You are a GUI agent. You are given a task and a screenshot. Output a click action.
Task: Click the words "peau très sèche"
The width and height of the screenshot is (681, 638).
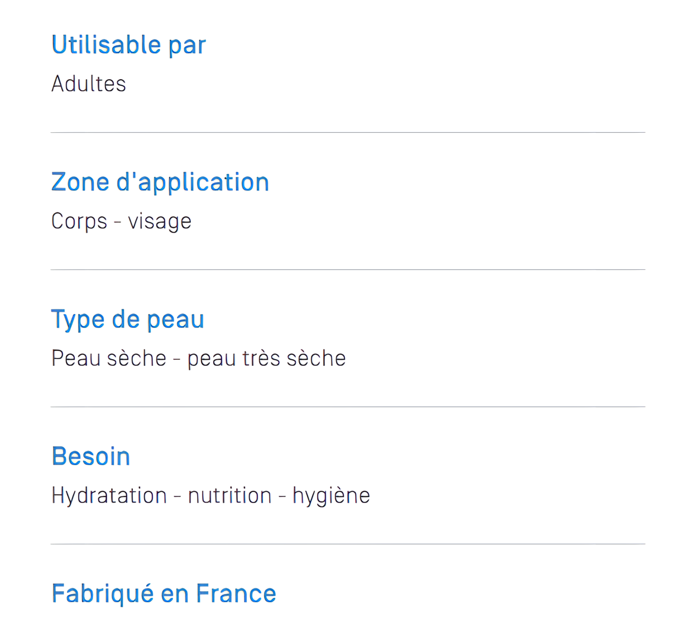(x=266, y=359)
